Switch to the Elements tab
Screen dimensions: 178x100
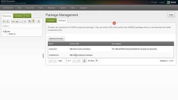(x=19, y=16)
